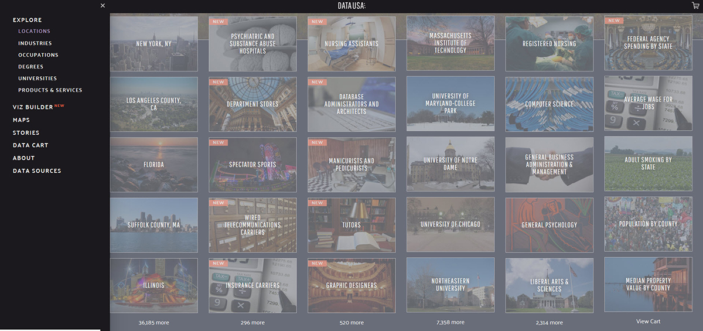Image resolution: width=703 pixels, height=331 pixels.
Task: Open Insurance Carriers tile
Action: coord(252,285)
